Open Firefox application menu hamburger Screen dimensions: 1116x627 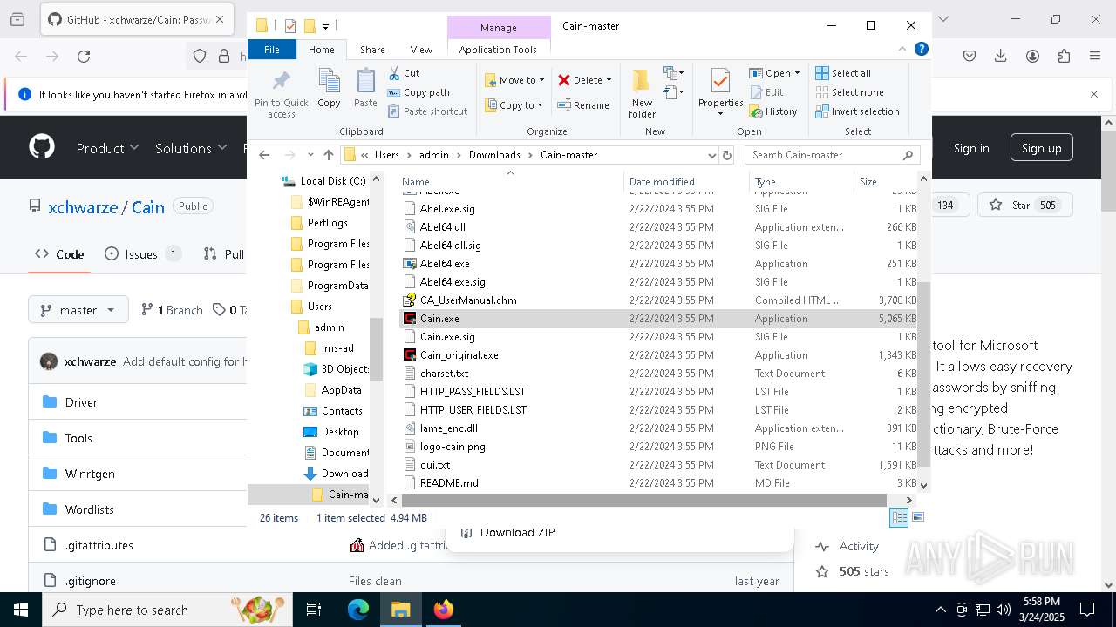click(1095, 56)
